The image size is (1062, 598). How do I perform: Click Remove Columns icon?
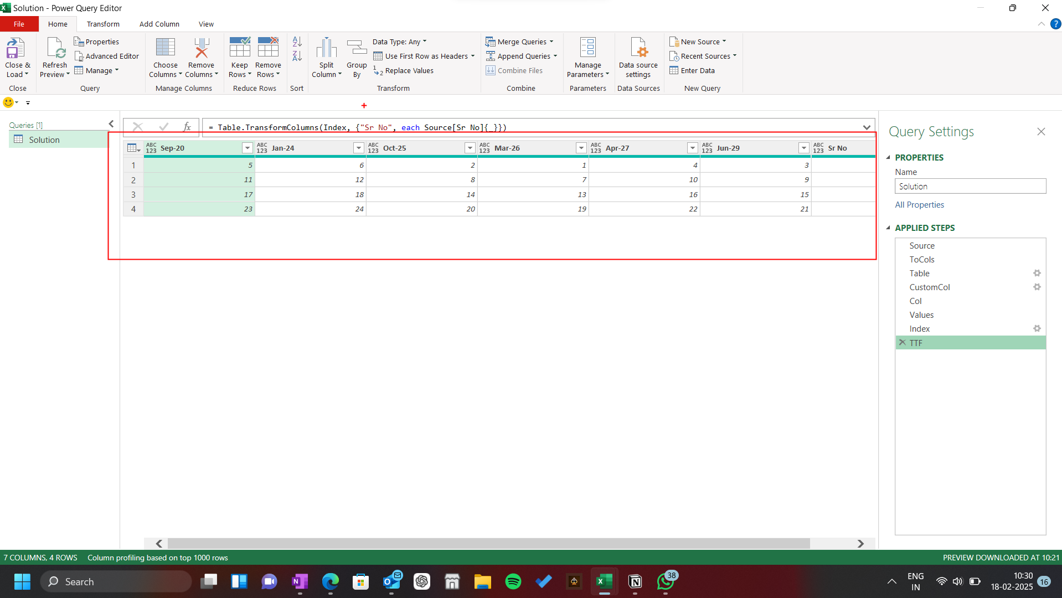(201, 48)
